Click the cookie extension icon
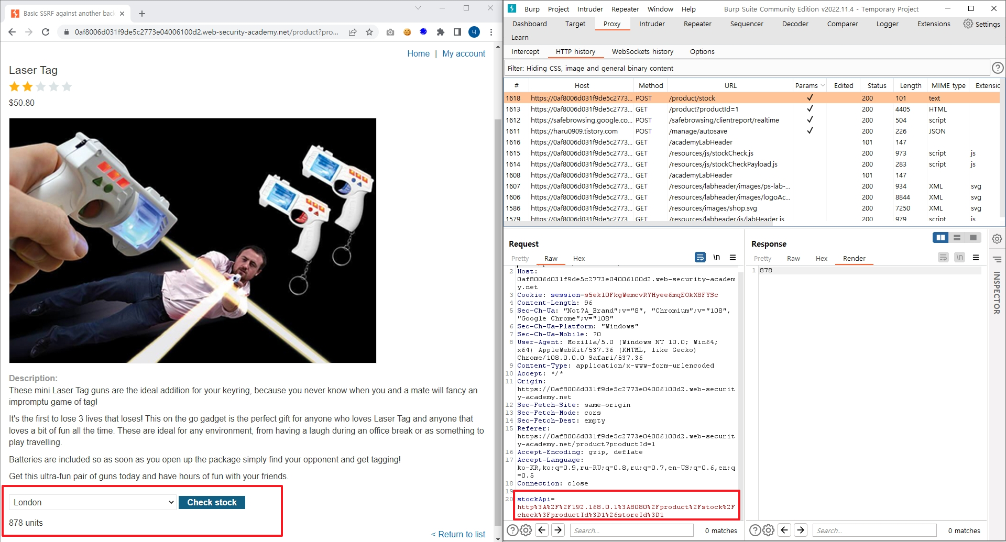The height and width of the screenshot is (542, 1006). click(407, 32)
